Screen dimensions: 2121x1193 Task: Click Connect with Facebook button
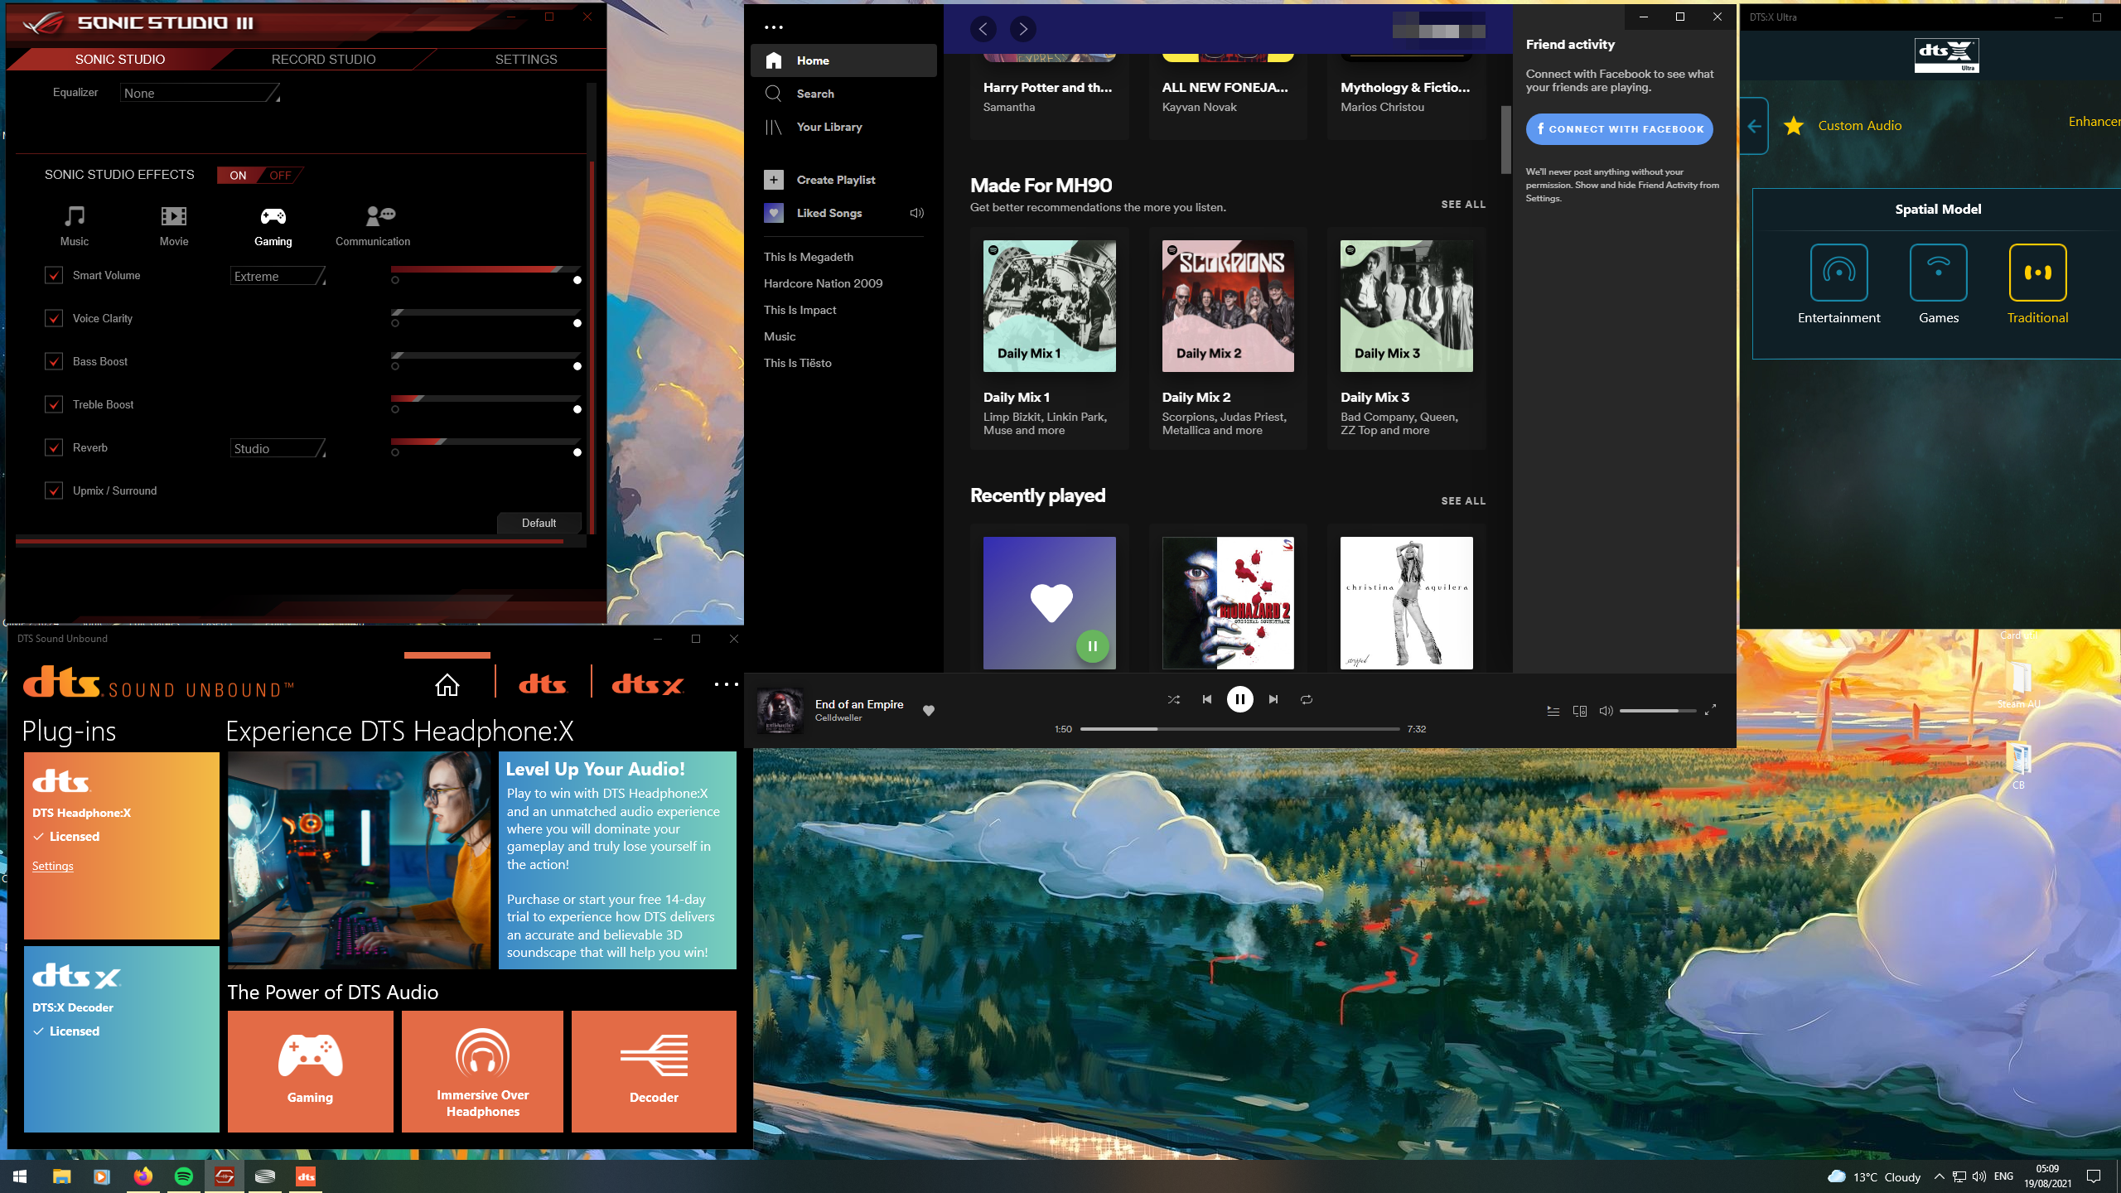click(x=1620, y=129)
